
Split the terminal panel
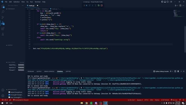[175, 71]
